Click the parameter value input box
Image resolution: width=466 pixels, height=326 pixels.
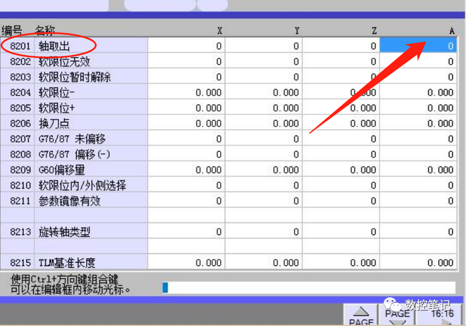309,287
